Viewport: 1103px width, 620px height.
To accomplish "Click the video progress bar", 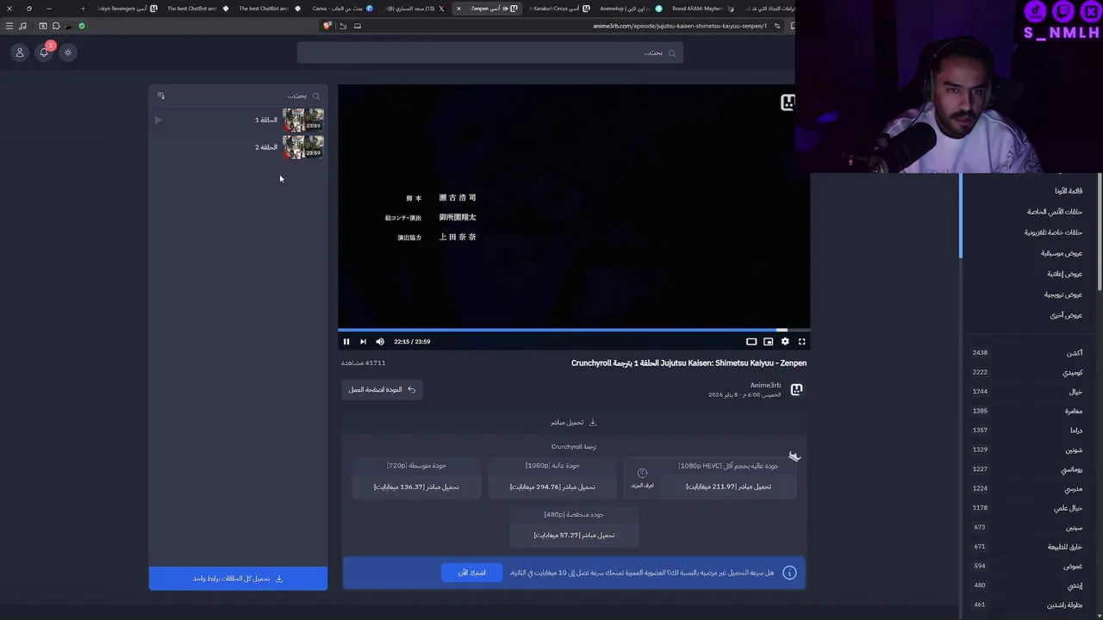I will pos(574,330).
